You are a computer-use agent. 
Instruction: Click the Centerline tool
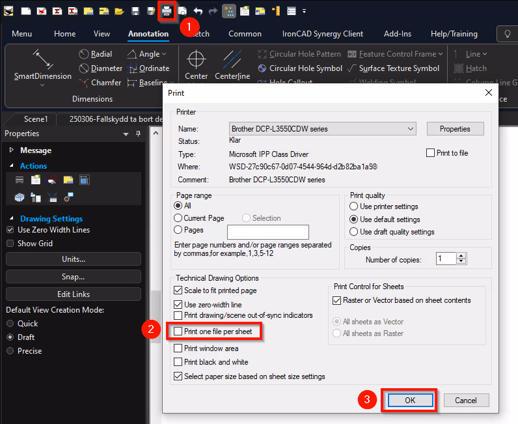point(232,65)
